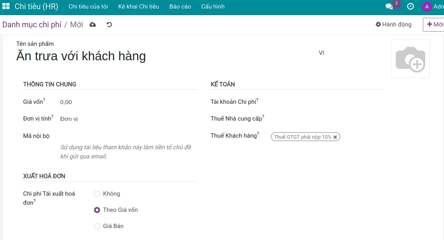Go to Chi tiêu (HR) app home

click(x=36, y=6)
